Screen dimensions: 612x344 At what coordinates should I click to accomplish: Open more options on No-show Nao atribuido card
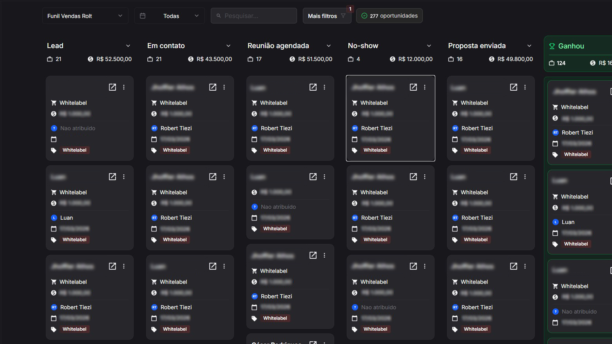pos(425,266)
